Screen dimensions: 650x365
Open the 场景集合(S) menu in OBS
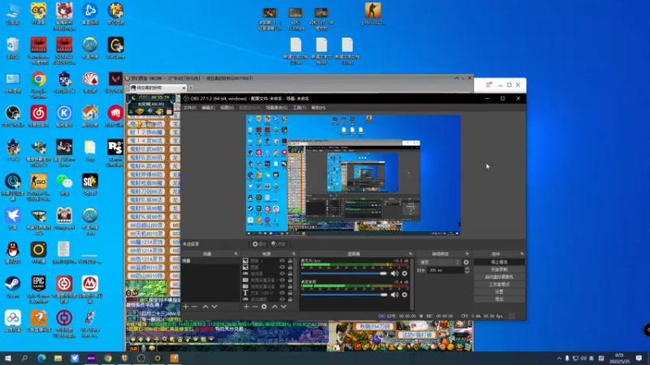point(276,108)
